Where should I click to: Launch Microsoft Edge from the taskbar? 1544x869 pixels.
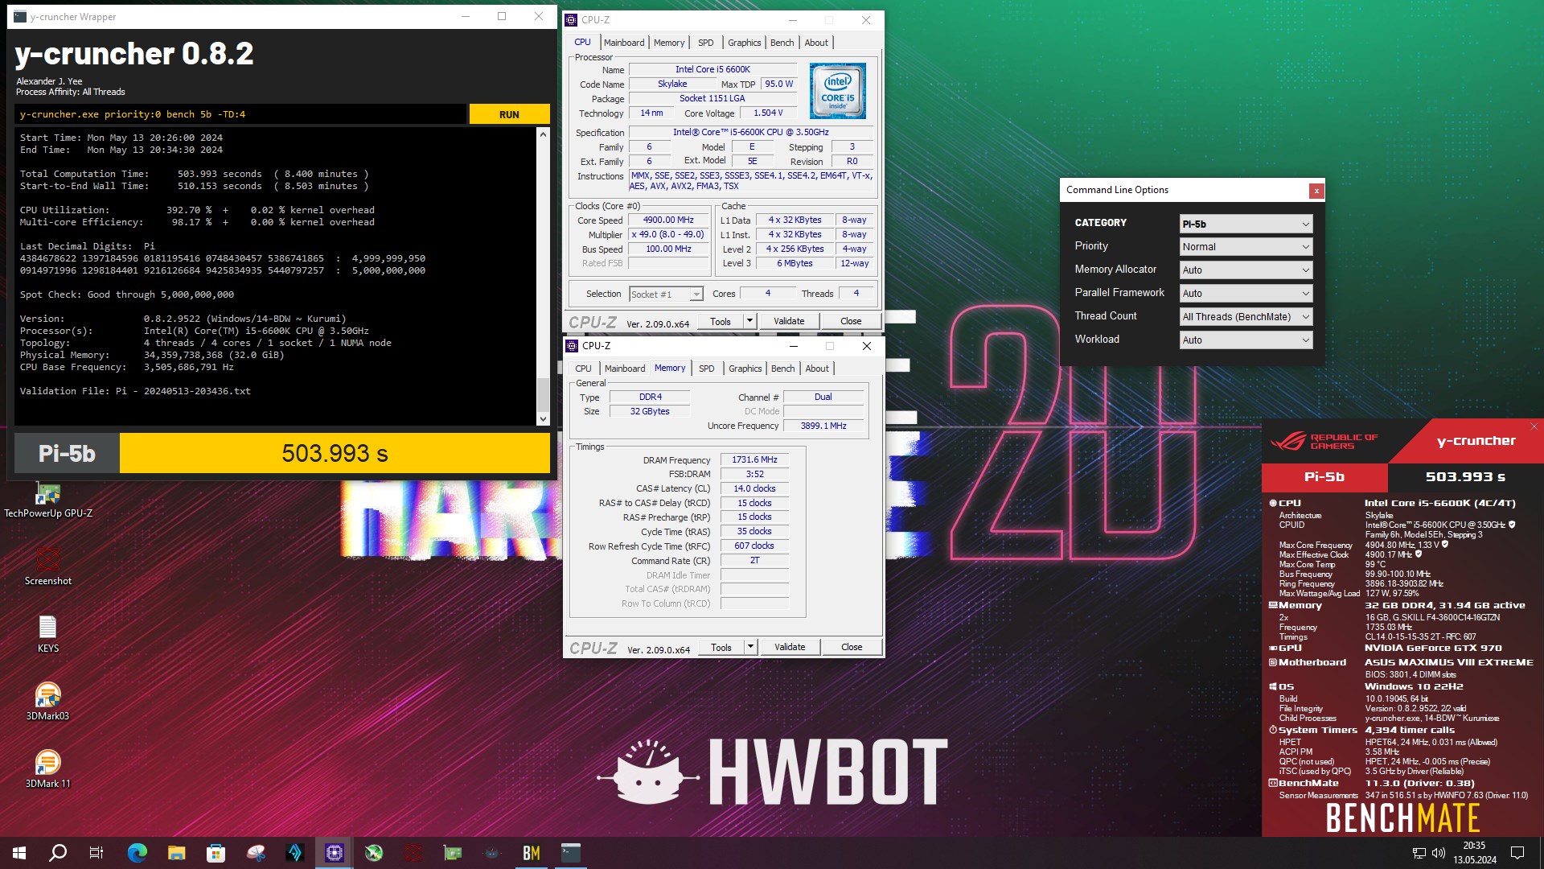(x=138, y=853)
